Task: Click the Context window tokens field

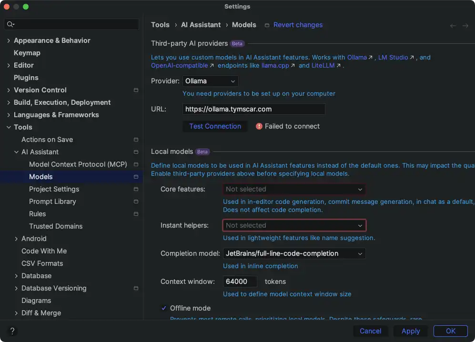Action: coord(240,282)
